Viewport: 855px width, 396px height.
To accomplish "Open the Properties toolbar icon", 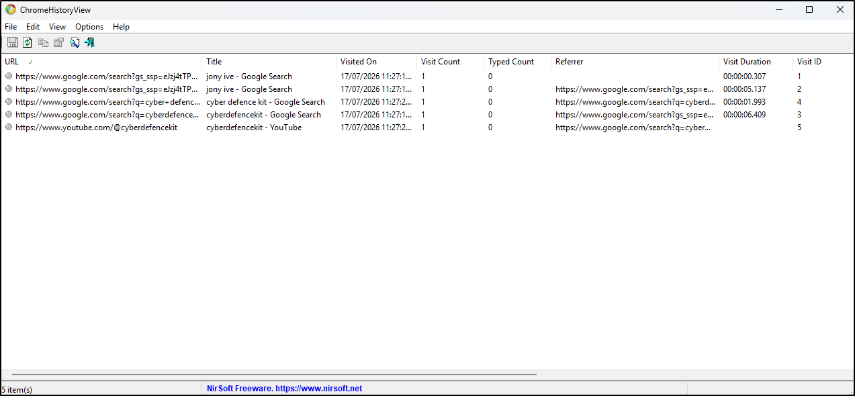I will tap(58, 43).
